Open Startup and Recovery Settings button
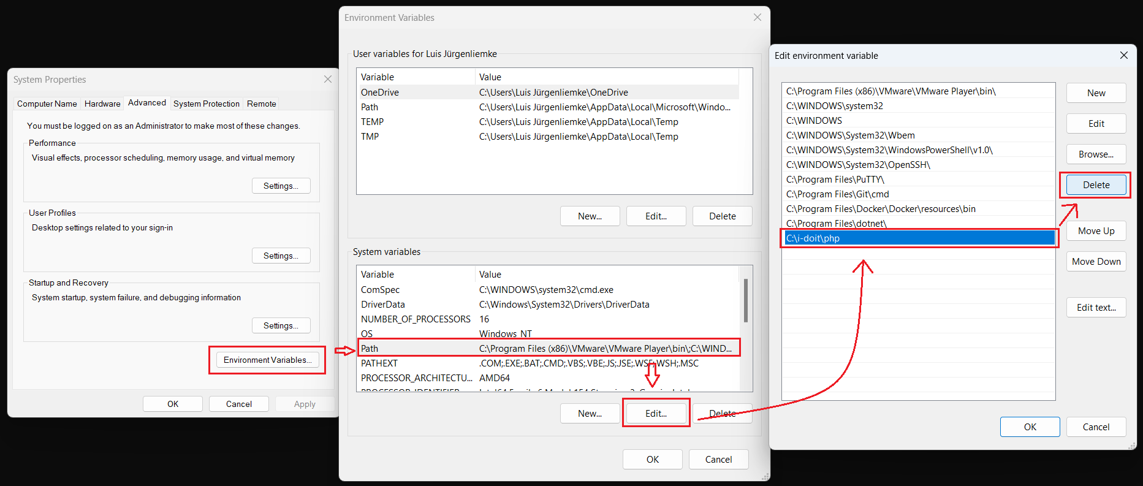 (281, 325)
